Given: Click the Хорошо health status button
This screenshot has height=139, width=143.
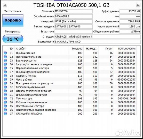Looking at the screenshot, I should [x=13, y=21].
